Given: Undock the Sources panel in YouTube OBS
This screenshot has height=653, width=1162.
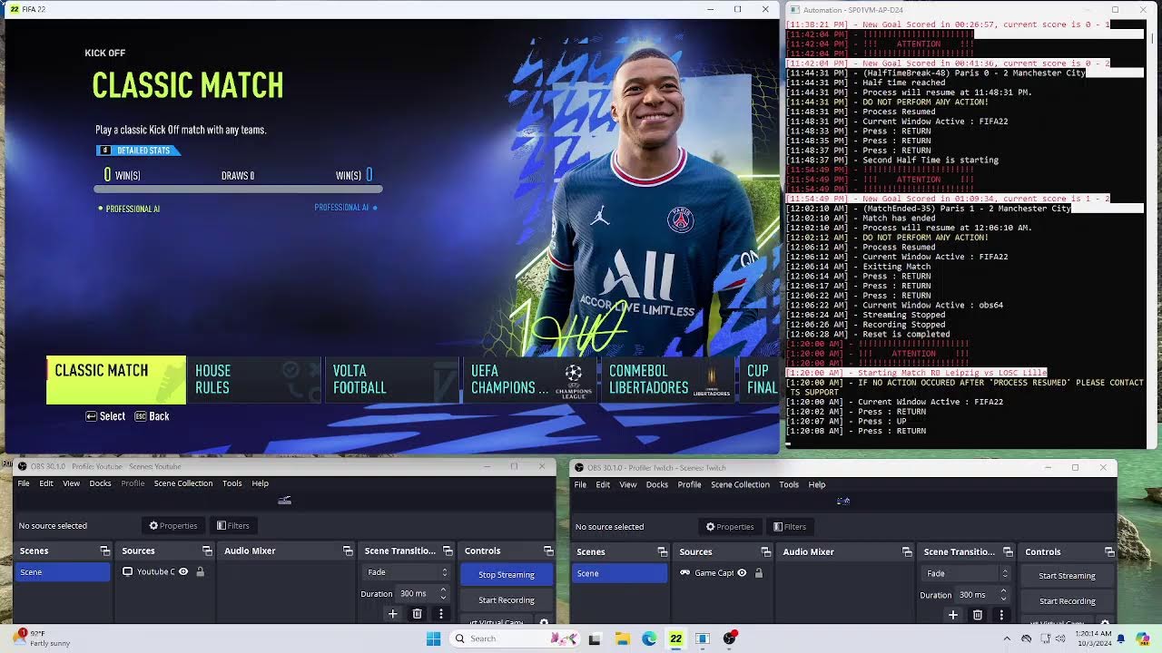Looking at the screenshot, I should [x=208, y=551].
